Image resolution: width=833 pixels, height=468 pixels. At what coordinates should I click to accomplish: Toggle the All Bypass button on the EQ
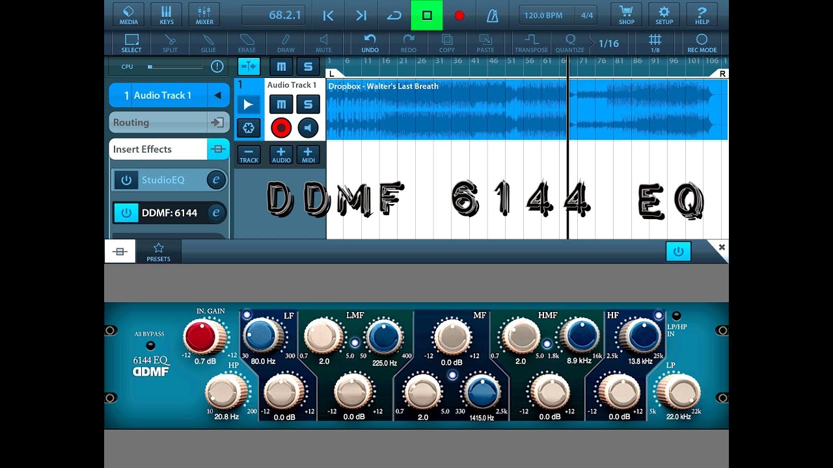coord(150,346)
